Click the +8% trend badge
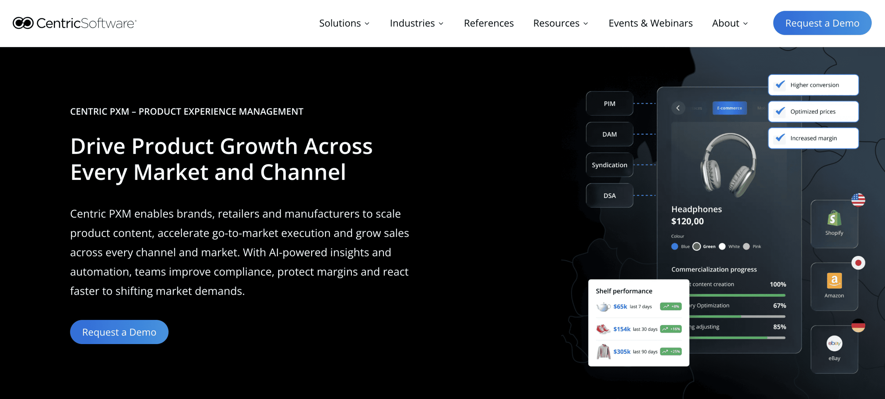The width and height of the screenshot is (885, 399). coord(671,306)
